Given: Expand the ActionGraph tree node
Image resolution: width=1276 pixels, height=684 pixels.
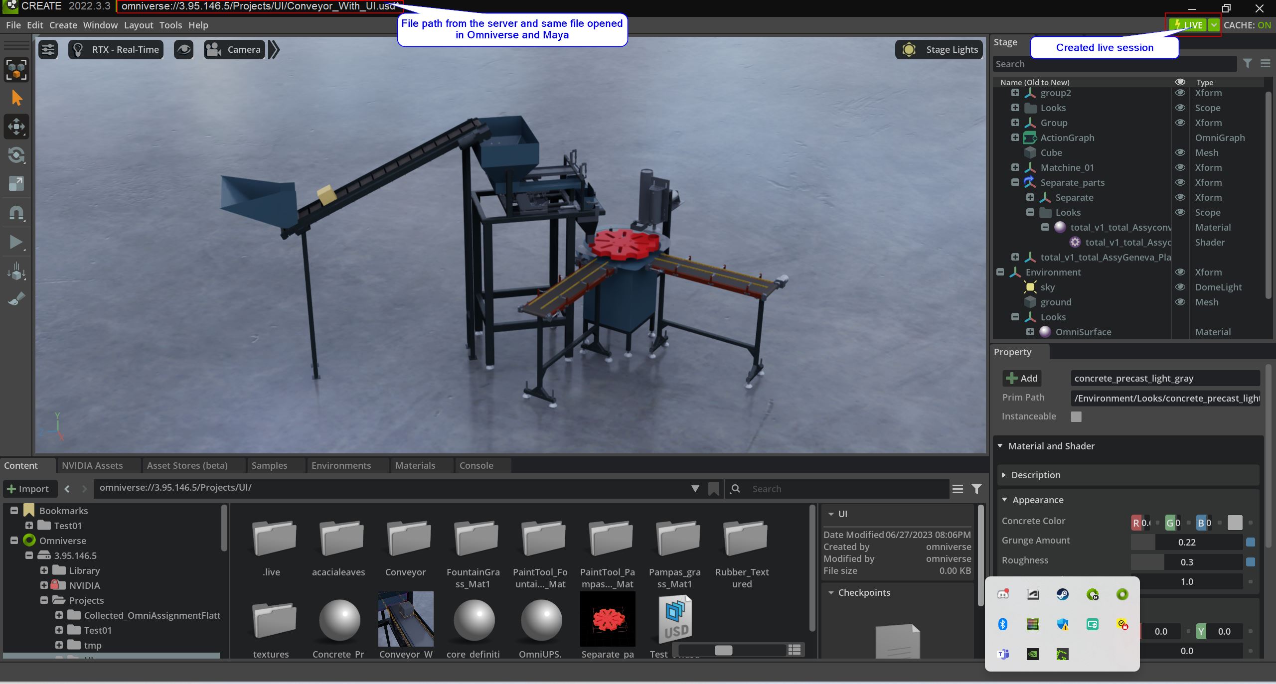Looking at the screenshot, I should point(1015,137).
